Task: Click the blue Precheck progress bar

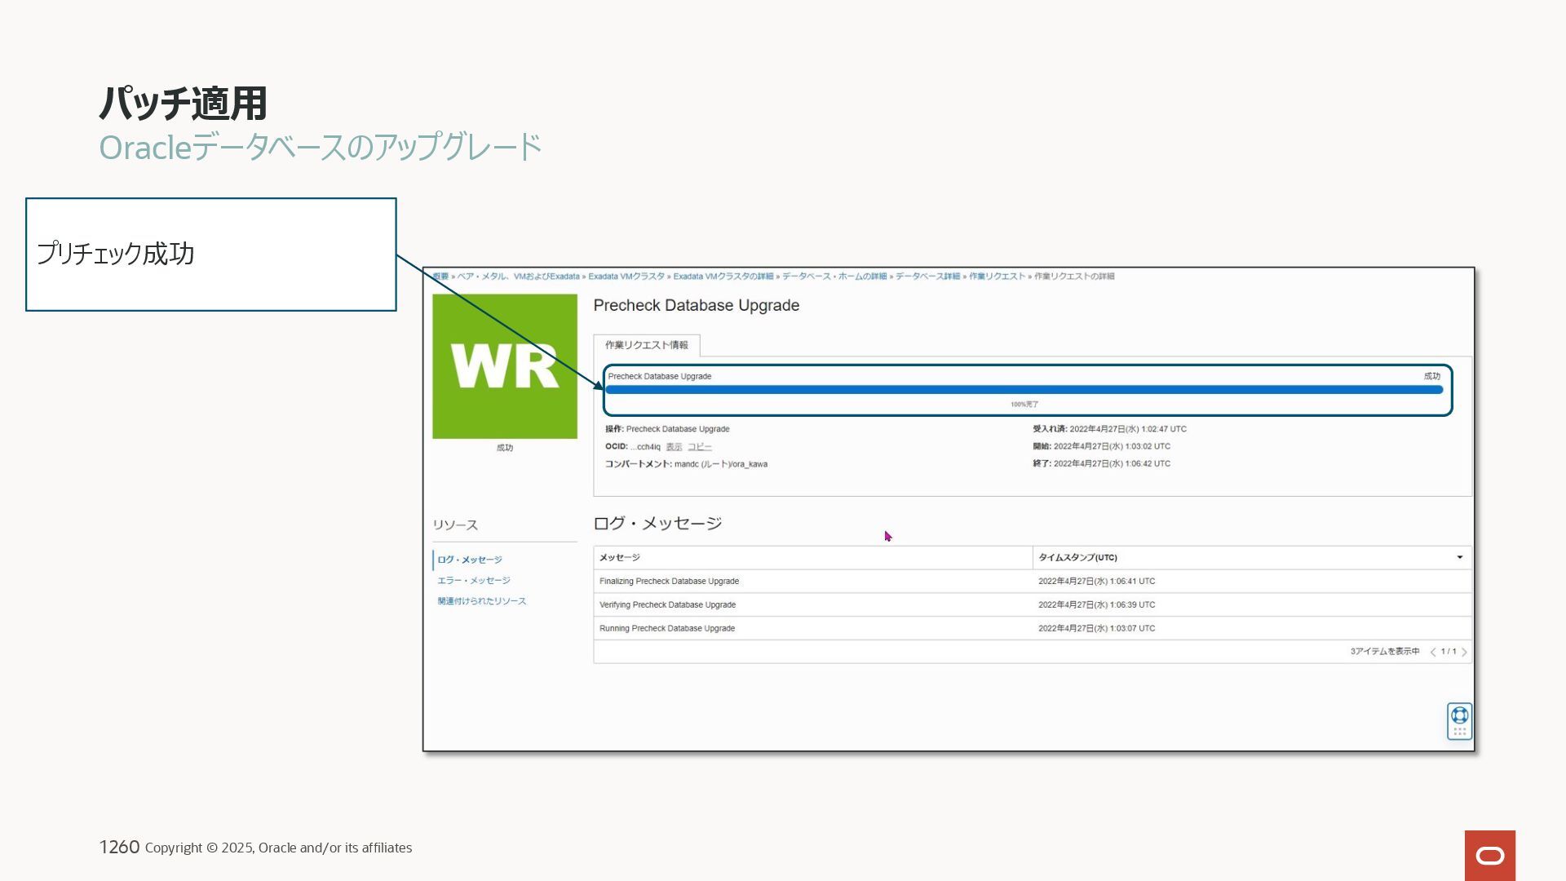Action: pos(1024,390)
